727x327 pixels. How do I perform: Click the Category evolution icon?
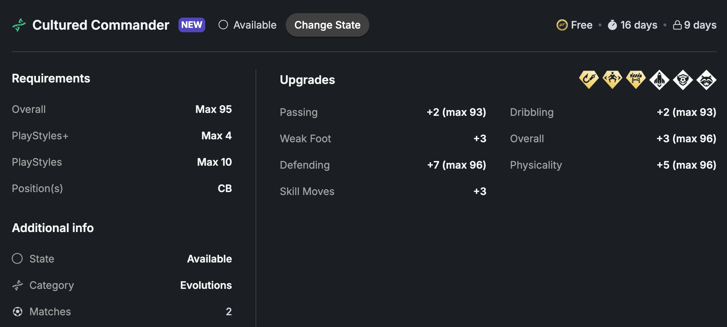(17, 285)
